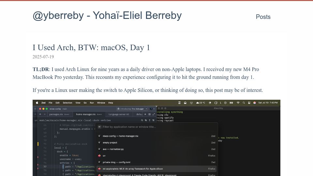This screenshot has height=176, width=313.
Task: Click the back arrow in the window switcher
Action: 100,127
